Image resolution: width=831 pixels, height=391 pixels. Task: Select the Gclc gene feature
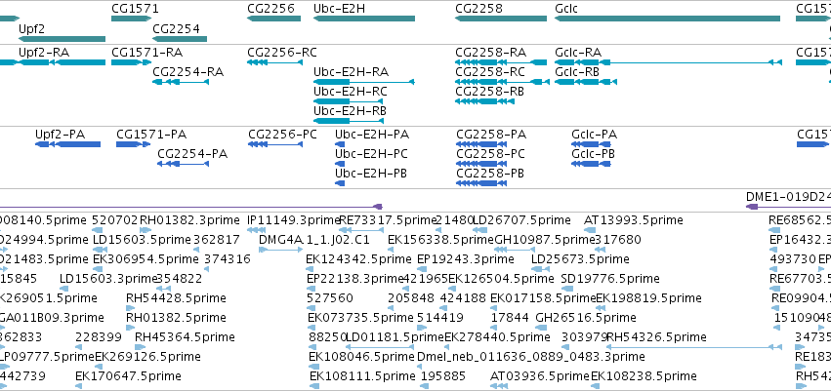click(667, 19)
